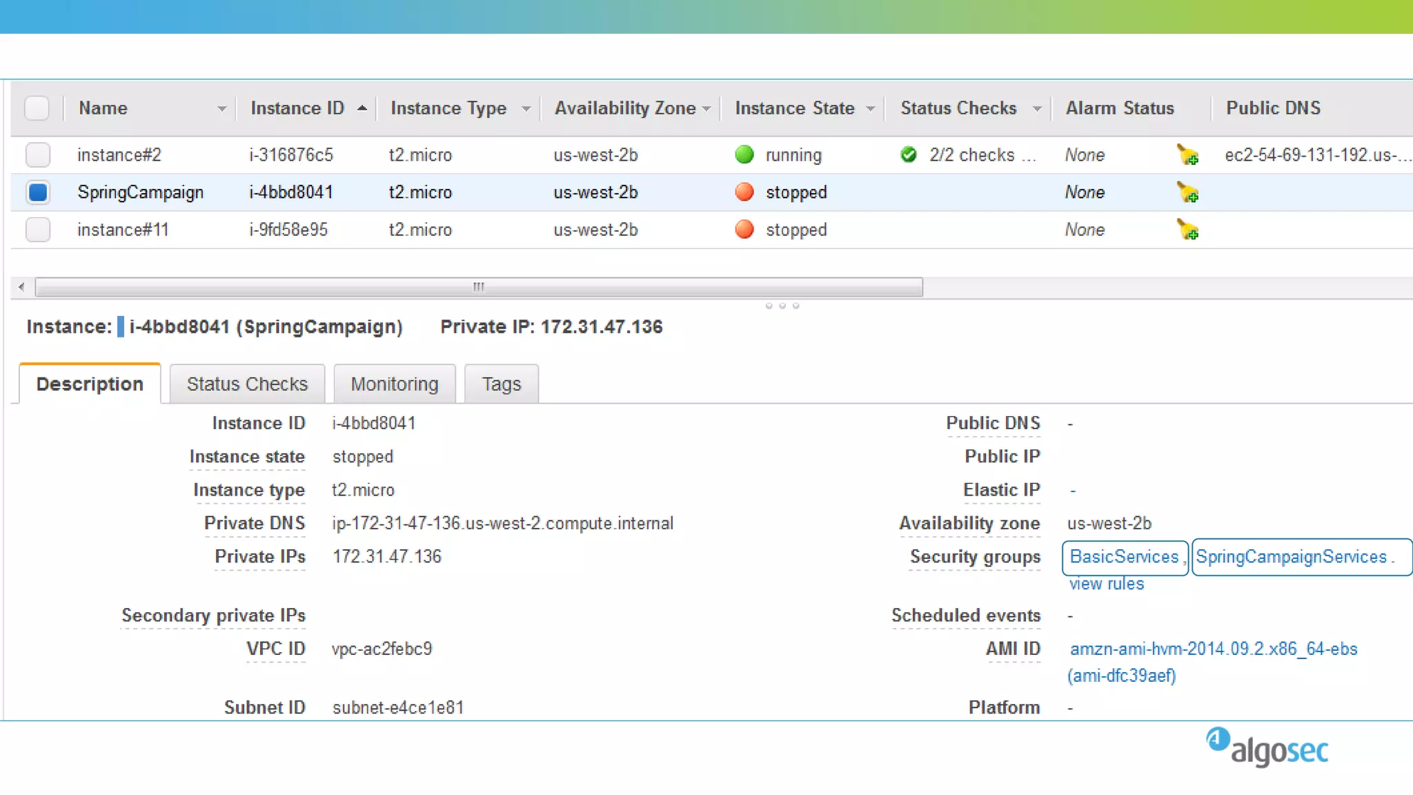
Task: Click the alarm bell icon for instance#2
Action: (x=1187, y=155)
